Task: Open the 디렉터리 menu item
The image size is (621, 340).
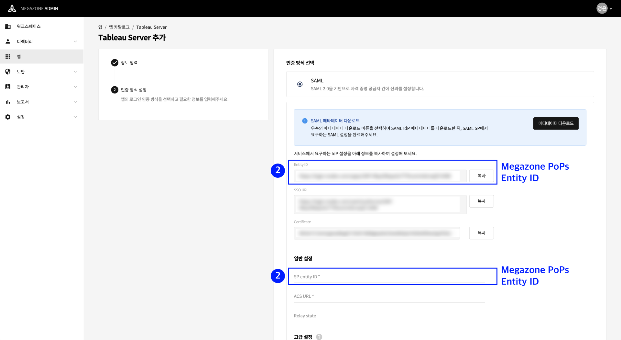Action: pyautogui.click(x=42, y=41)
